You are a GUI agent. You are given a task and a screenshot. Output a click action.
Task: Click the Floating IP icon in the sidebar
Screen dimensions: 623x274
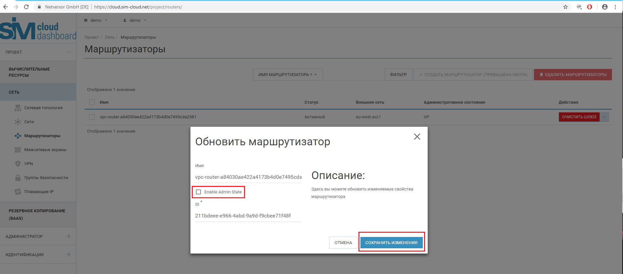[18, 192]
